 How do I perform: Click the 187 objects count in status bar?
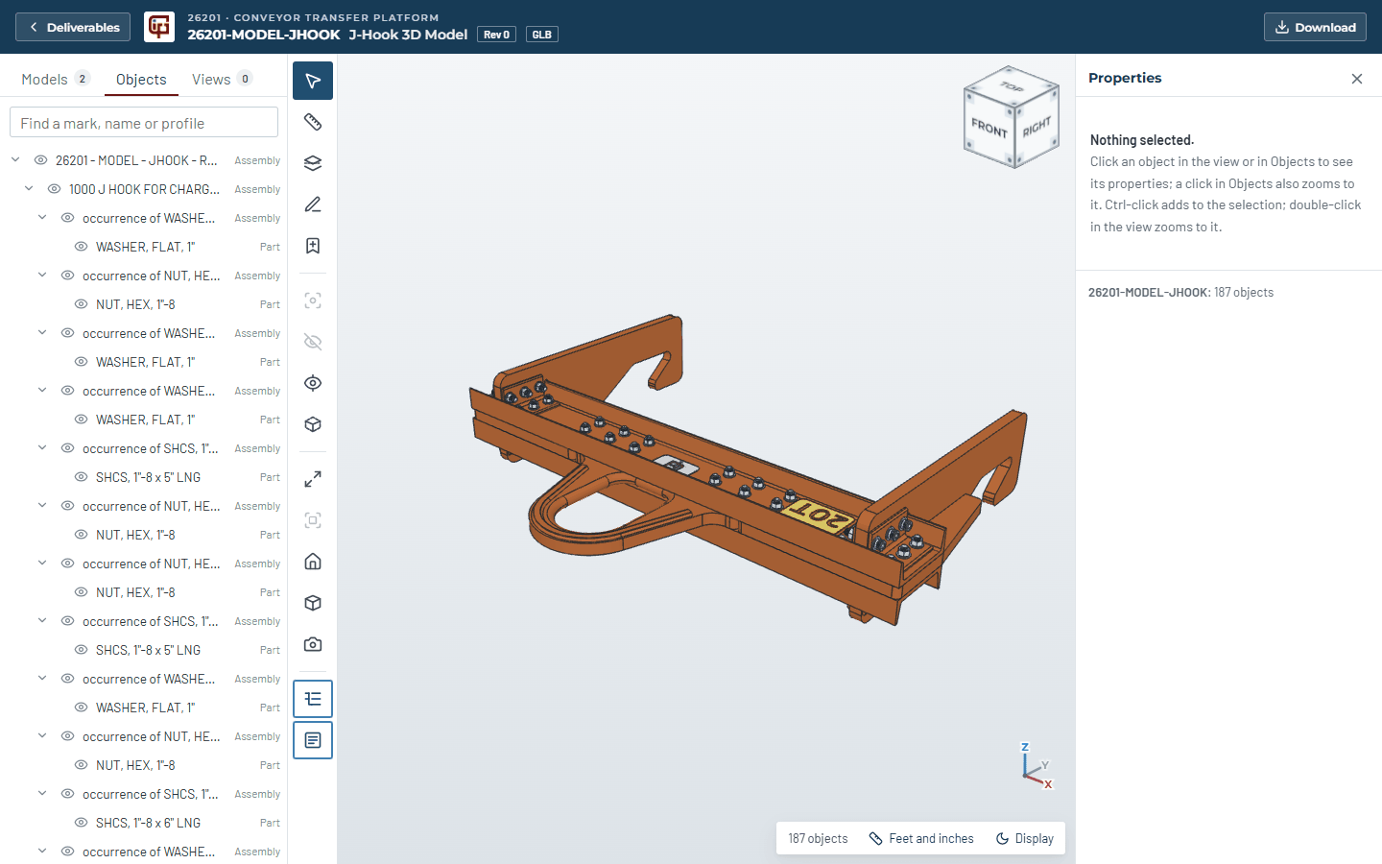coord(818,838)
